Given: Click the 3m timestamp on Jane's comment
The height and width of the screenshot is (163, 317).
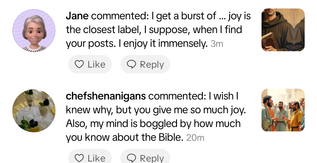Looking at the screenshot, I should pyautogui.click(x=217, y=44).
